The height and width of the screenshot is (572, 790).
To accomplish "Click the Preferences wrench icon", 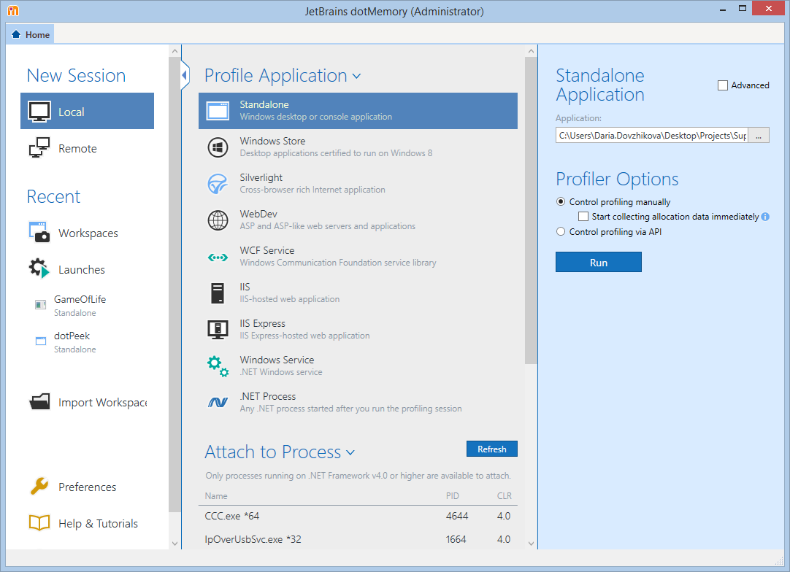I will click(39, 486).
